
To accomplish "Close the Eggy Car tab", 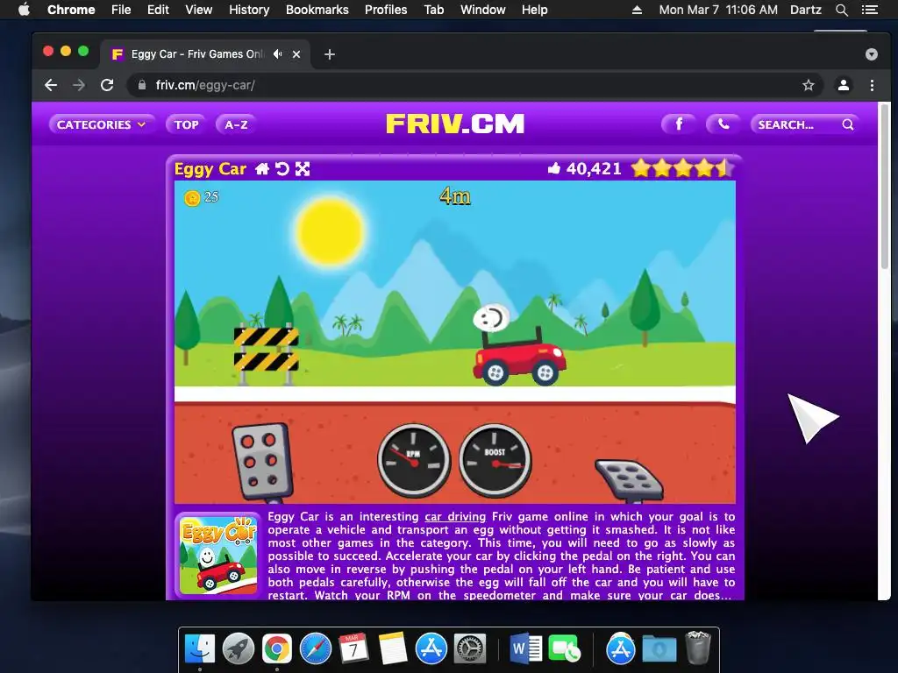I will click(x=296, y=54).
